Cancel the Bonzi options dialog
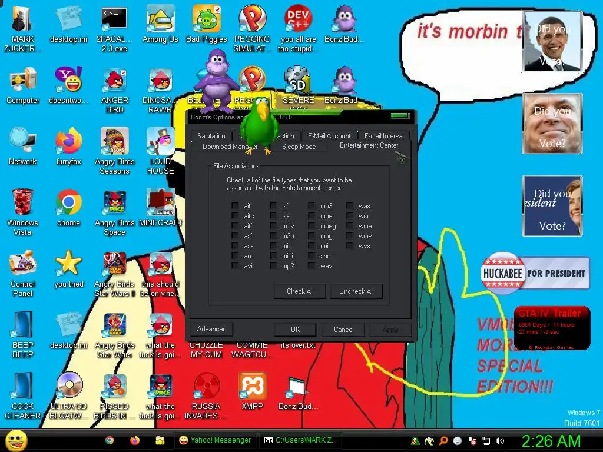The height and width of the screenshot is (452, 603). pos(343,330)
